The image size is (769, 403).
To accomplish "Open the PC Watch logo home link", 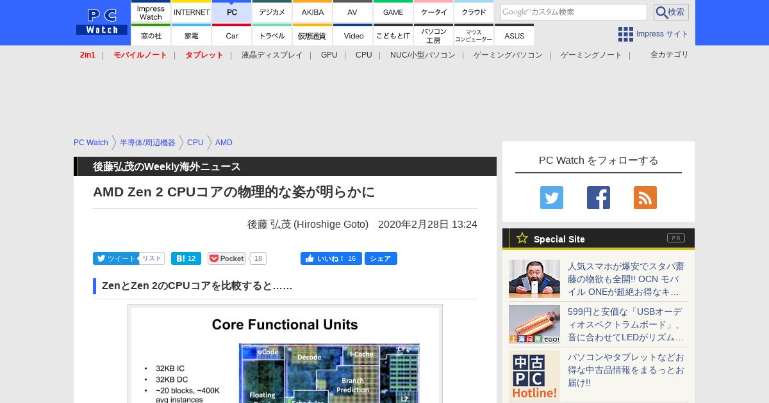I will (102, 22).
